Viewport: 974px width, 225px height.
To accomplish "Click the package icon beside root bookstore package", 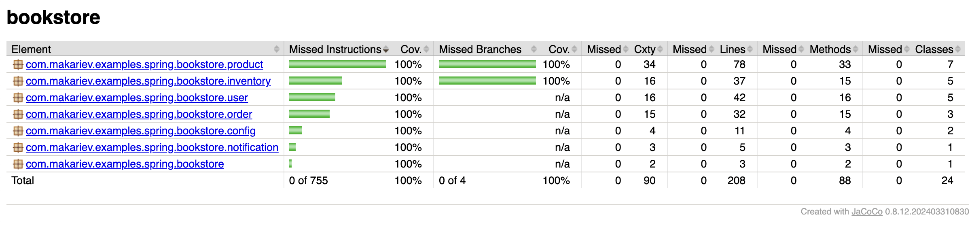I will [18, 164].
